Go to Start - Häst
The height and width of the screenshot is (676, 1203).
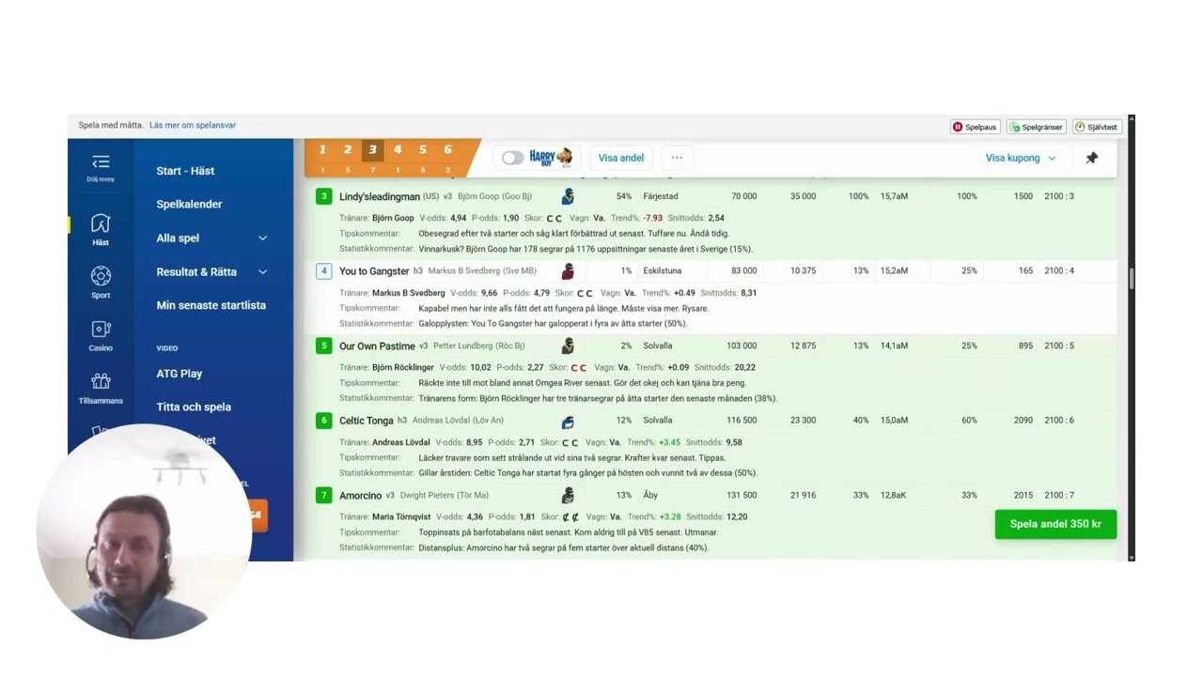(x=185, y=171)
